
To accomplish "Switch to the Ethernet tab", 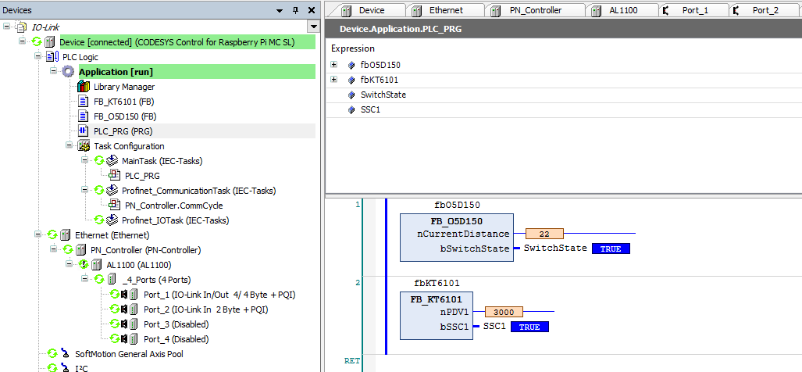I will [x=446, y=10].
